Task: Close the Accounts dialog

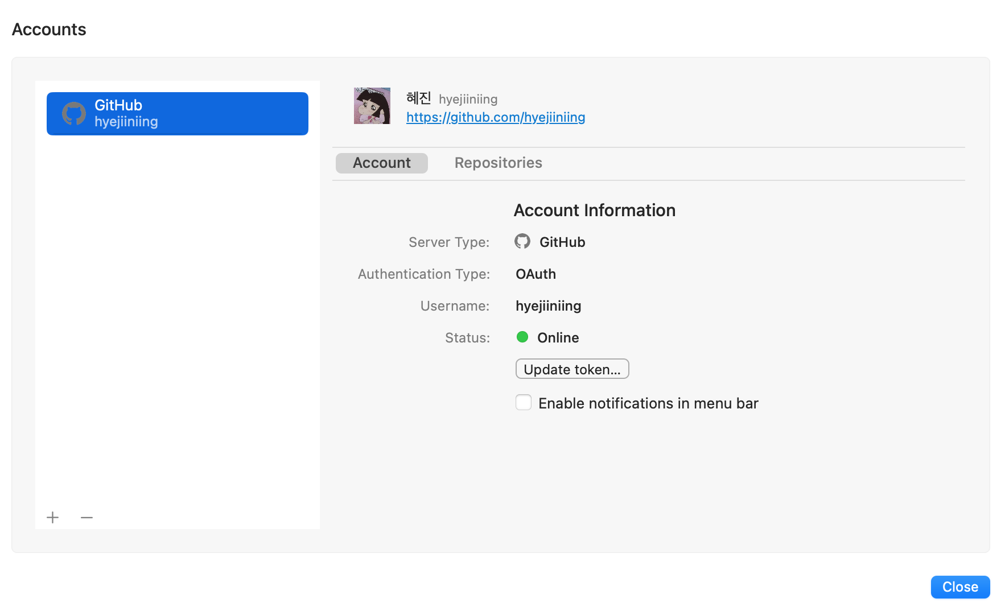Action: [961, 587]
